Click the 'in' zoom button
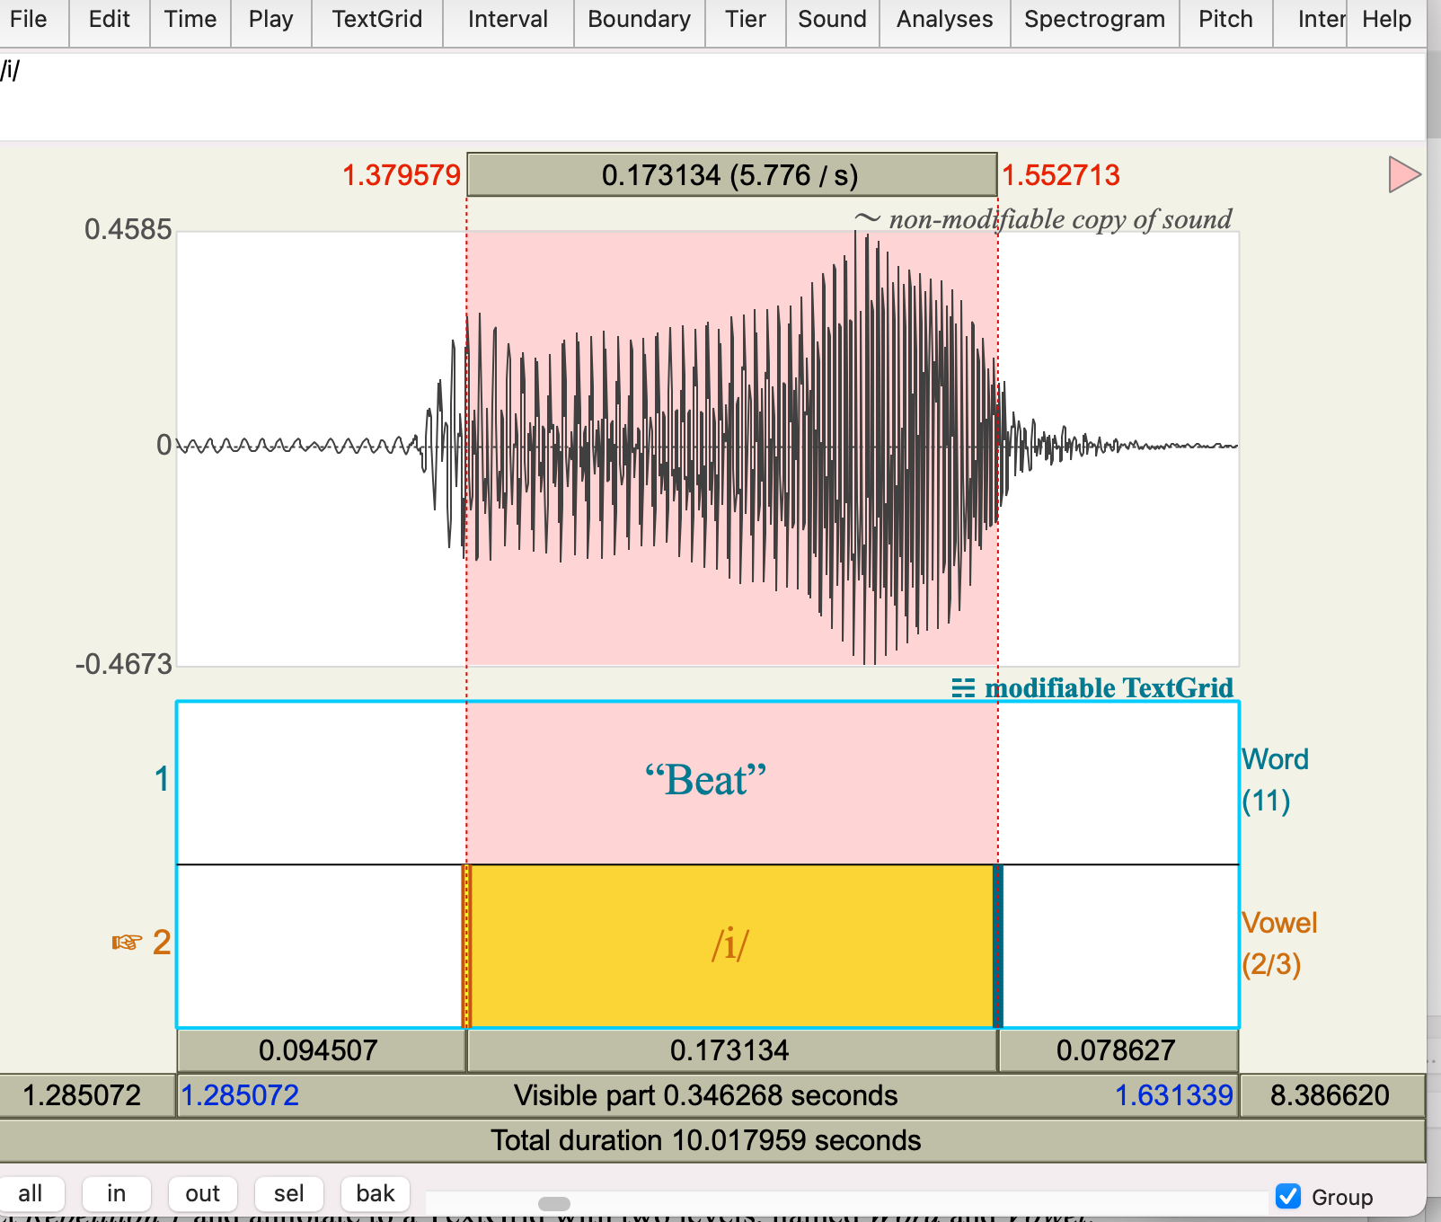The image size is (1441, 1222). point(117,1194)
